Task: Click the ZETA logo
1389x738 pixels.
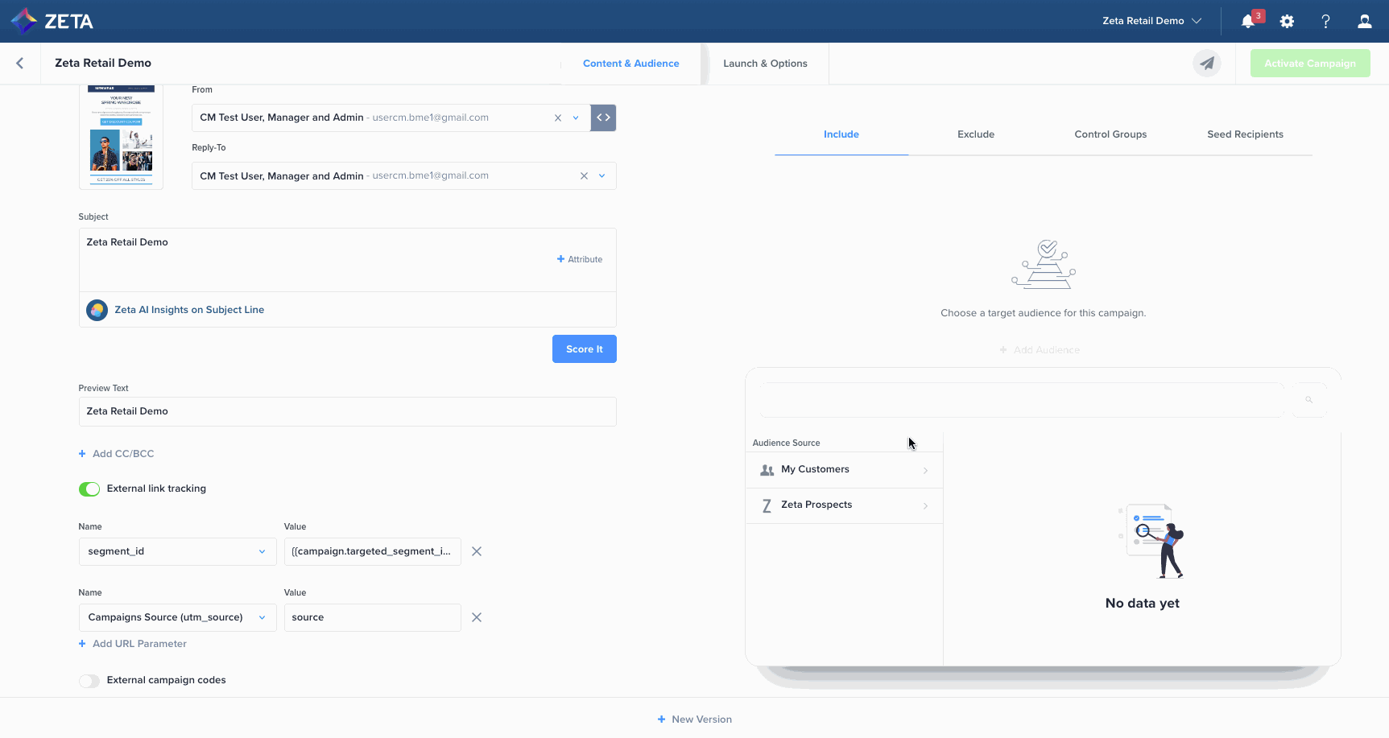Action: (x=52, y=21)
